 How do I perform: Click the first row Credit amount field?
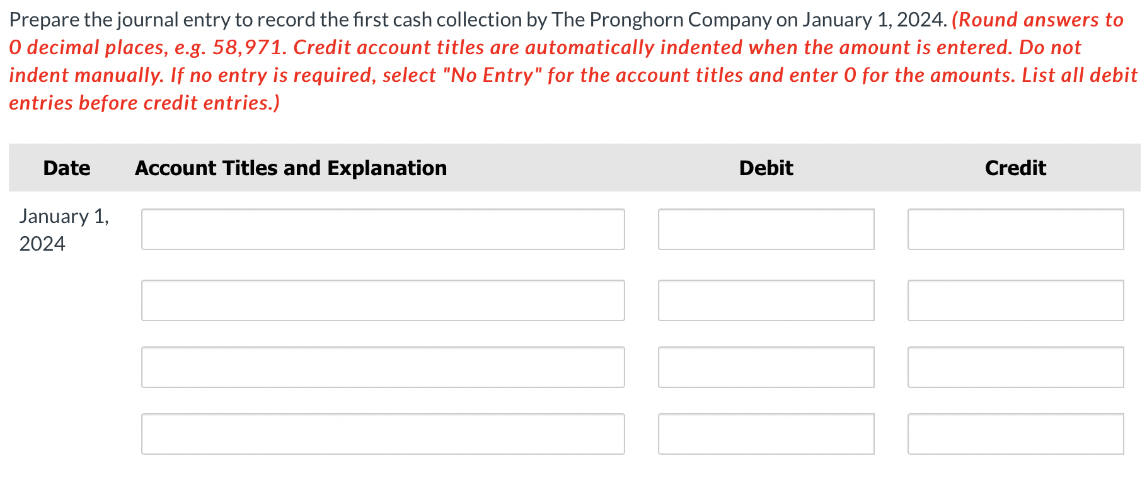pyautogui.click(x=1015, y=229)
